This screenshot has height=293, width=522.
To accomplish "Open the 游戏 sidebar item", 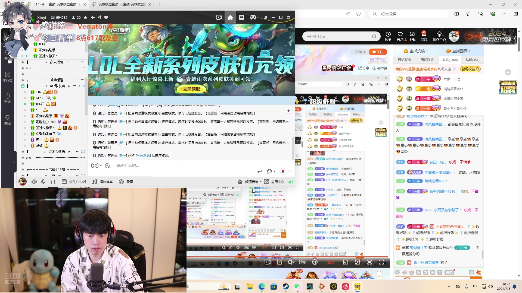I will coord(7,98).
